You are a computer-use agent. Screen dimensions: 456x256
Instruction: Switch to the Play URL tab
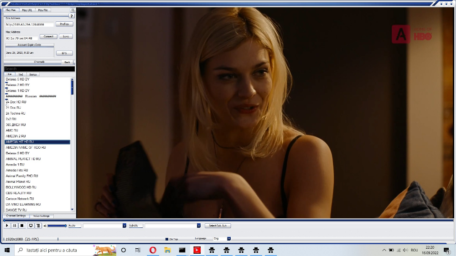(27, 10)
